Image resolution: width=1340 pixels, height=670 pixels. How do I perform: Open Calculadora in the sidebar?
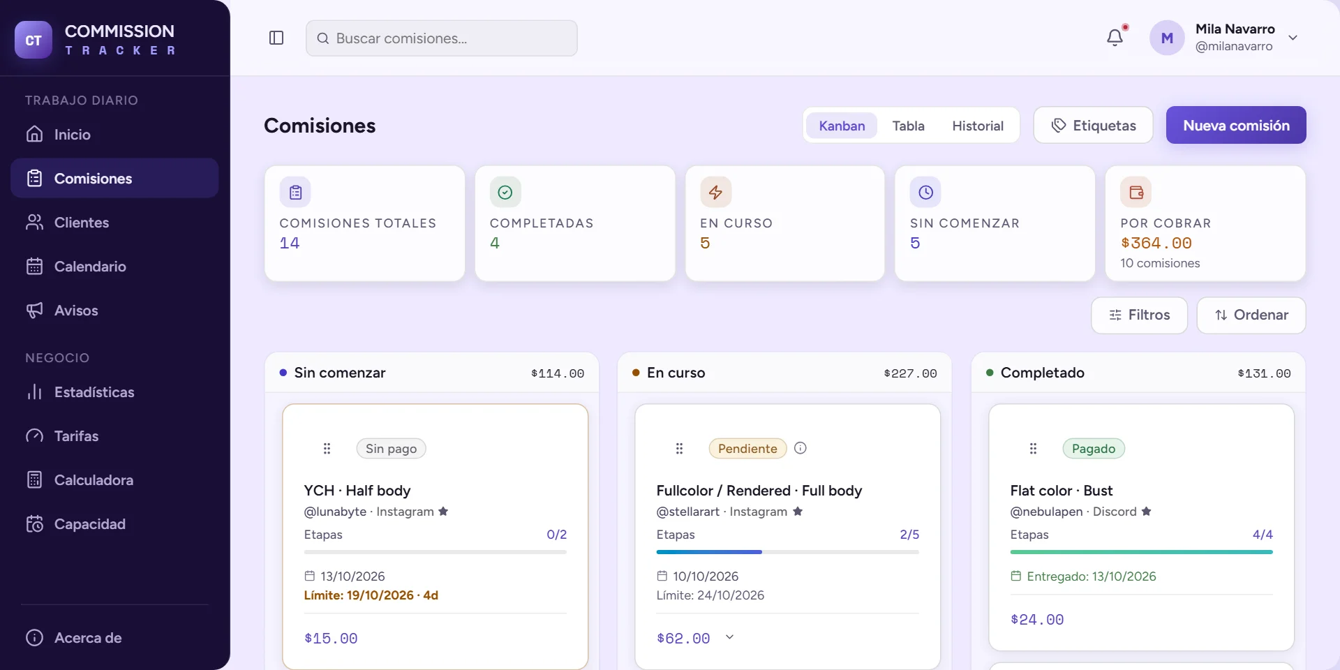[114, 480]
